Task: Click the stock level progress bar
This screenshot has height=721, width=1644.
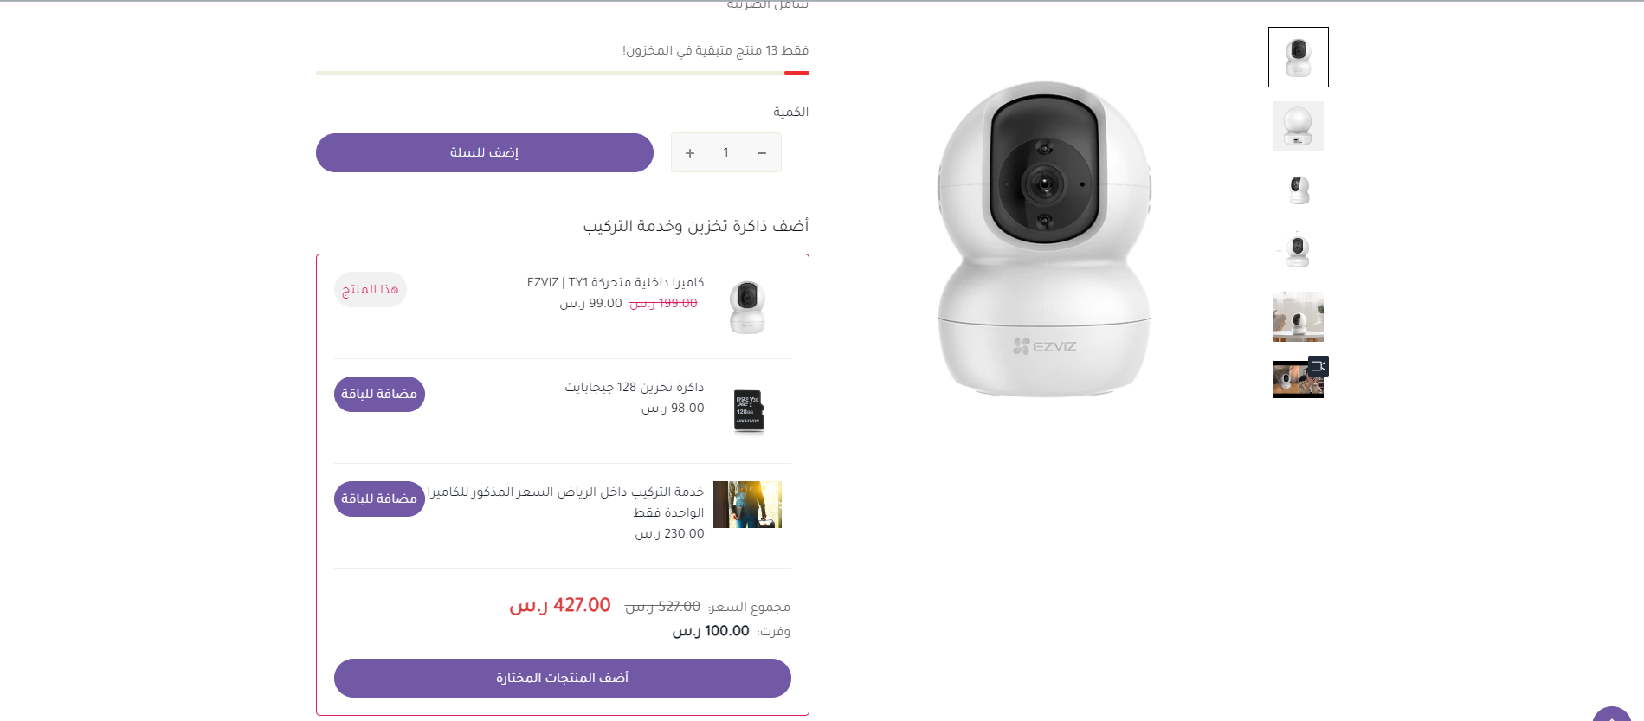Action: click(x=563, y=74)
